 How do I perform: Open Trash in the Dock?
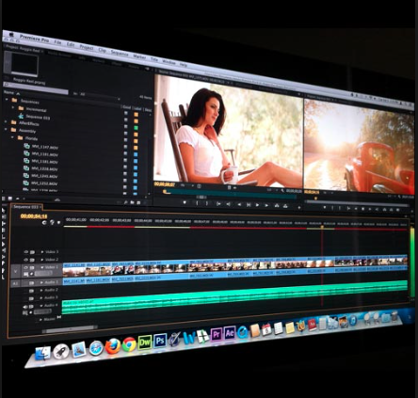pyautogui.click(x=394, y=315)
